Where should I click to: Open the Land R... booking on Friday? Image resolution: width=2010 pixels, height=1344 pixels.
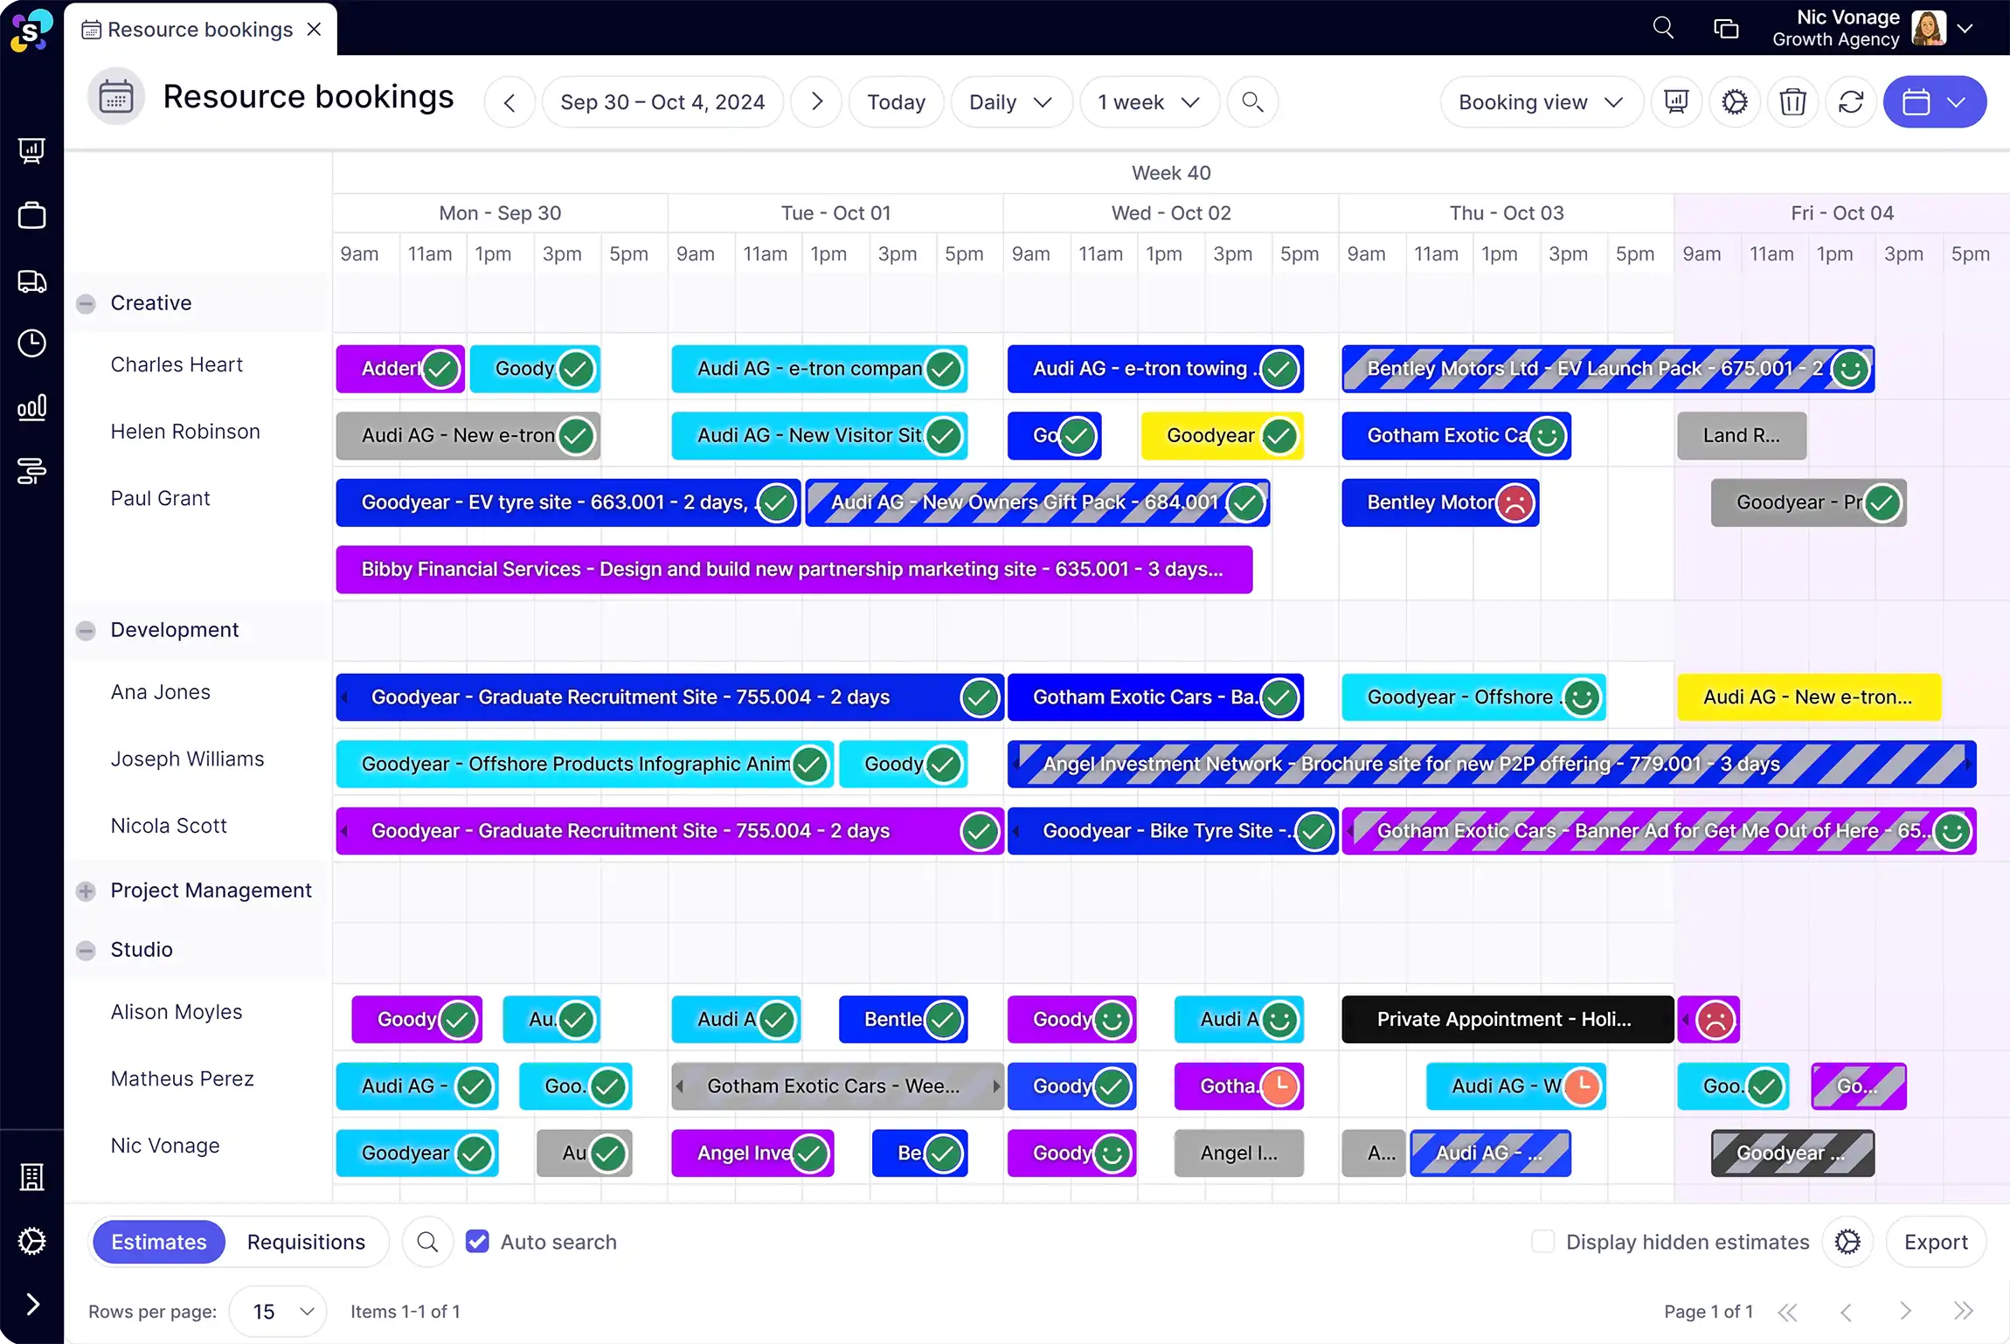(1741, 436)
